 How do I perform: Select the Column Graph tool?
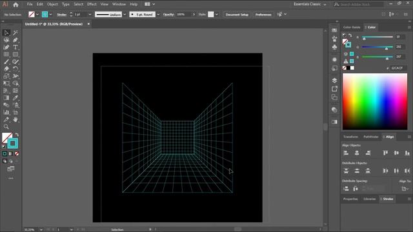(x=6, y=112)
